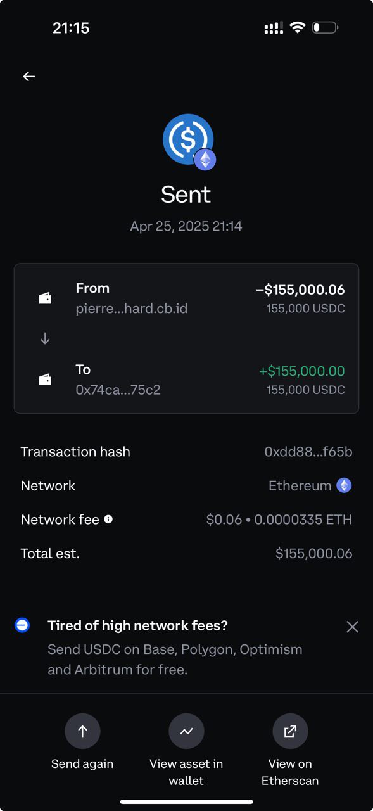The image size is (373, 811).
Task: Tap the To wallet icon
Action: (45, 380)
